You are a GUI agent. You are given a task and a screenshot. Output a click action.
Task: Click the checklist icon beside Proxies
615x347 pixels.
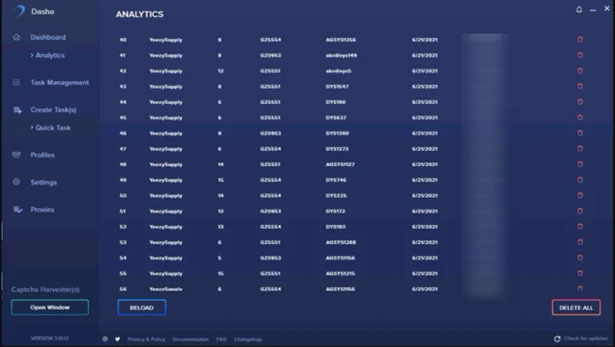(18, 210)
